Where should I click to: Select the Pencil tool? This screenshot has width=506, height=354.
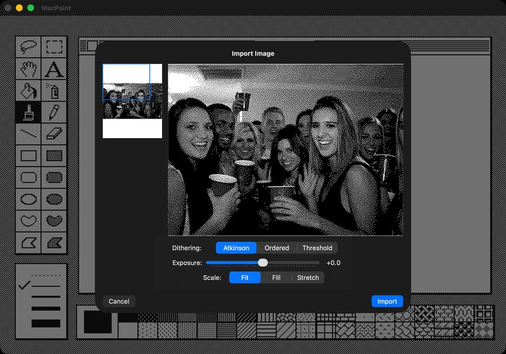[x=54, y=112]
